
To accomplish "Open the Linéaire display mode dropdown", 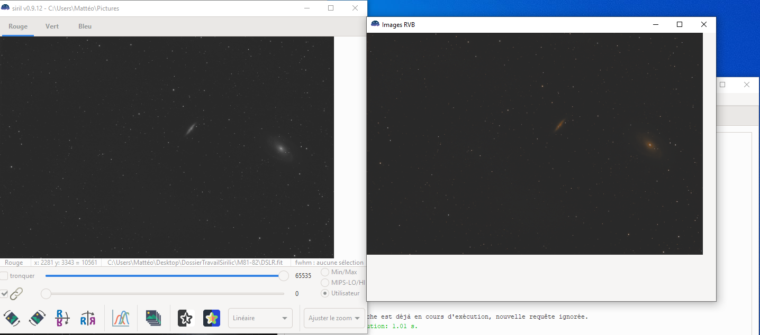I will tap(260, 318).
